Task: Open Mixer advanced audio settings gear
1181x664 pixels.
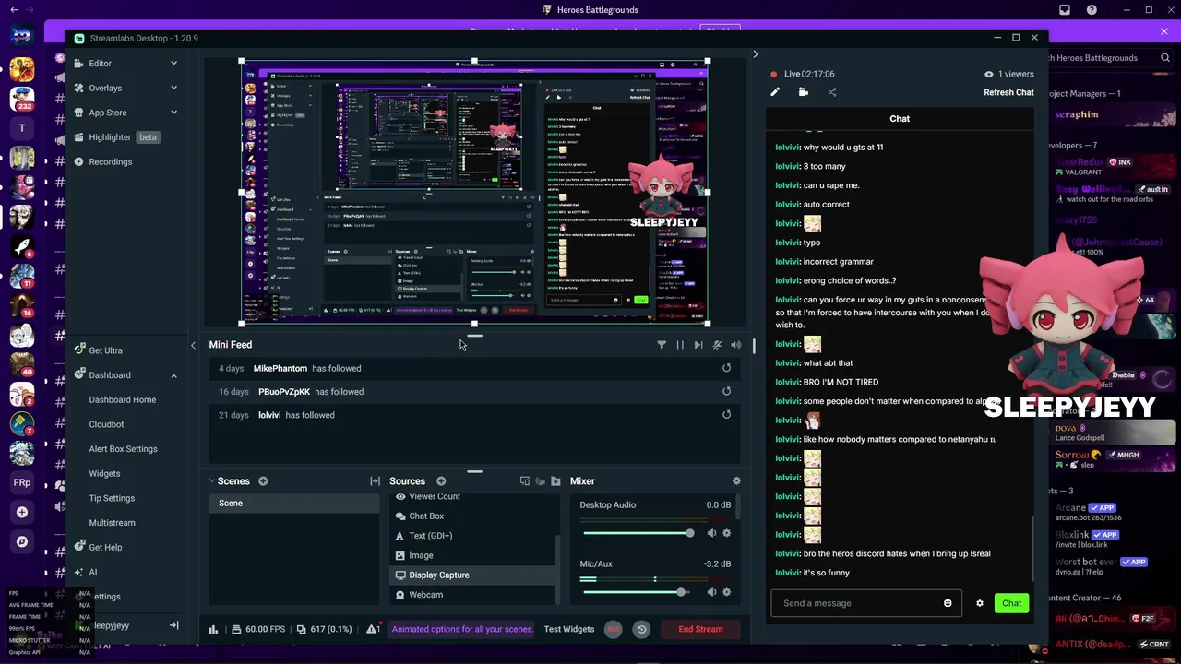Action: (736, 480)
